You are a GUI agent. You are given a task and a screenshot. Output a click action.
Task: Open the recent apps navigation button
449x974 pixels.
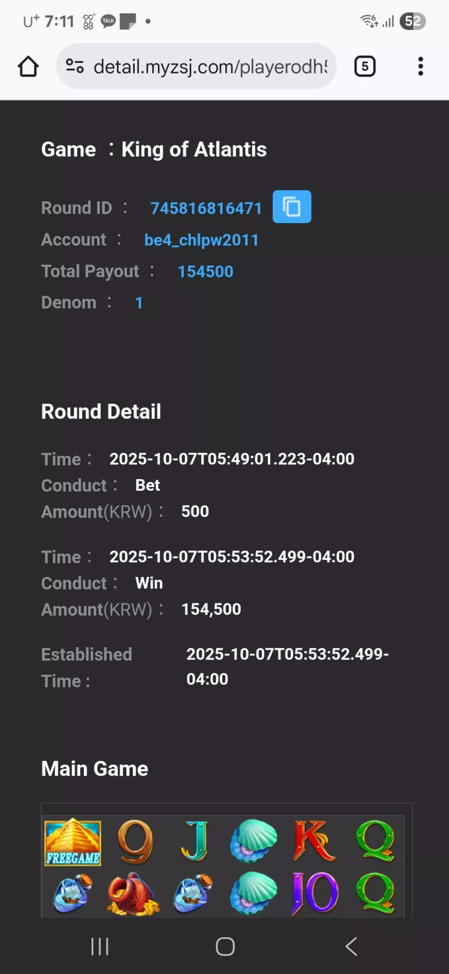[x=100, y=946]
